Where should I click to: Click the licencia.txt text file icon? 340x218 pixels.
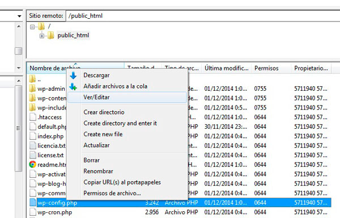(33, 145)
